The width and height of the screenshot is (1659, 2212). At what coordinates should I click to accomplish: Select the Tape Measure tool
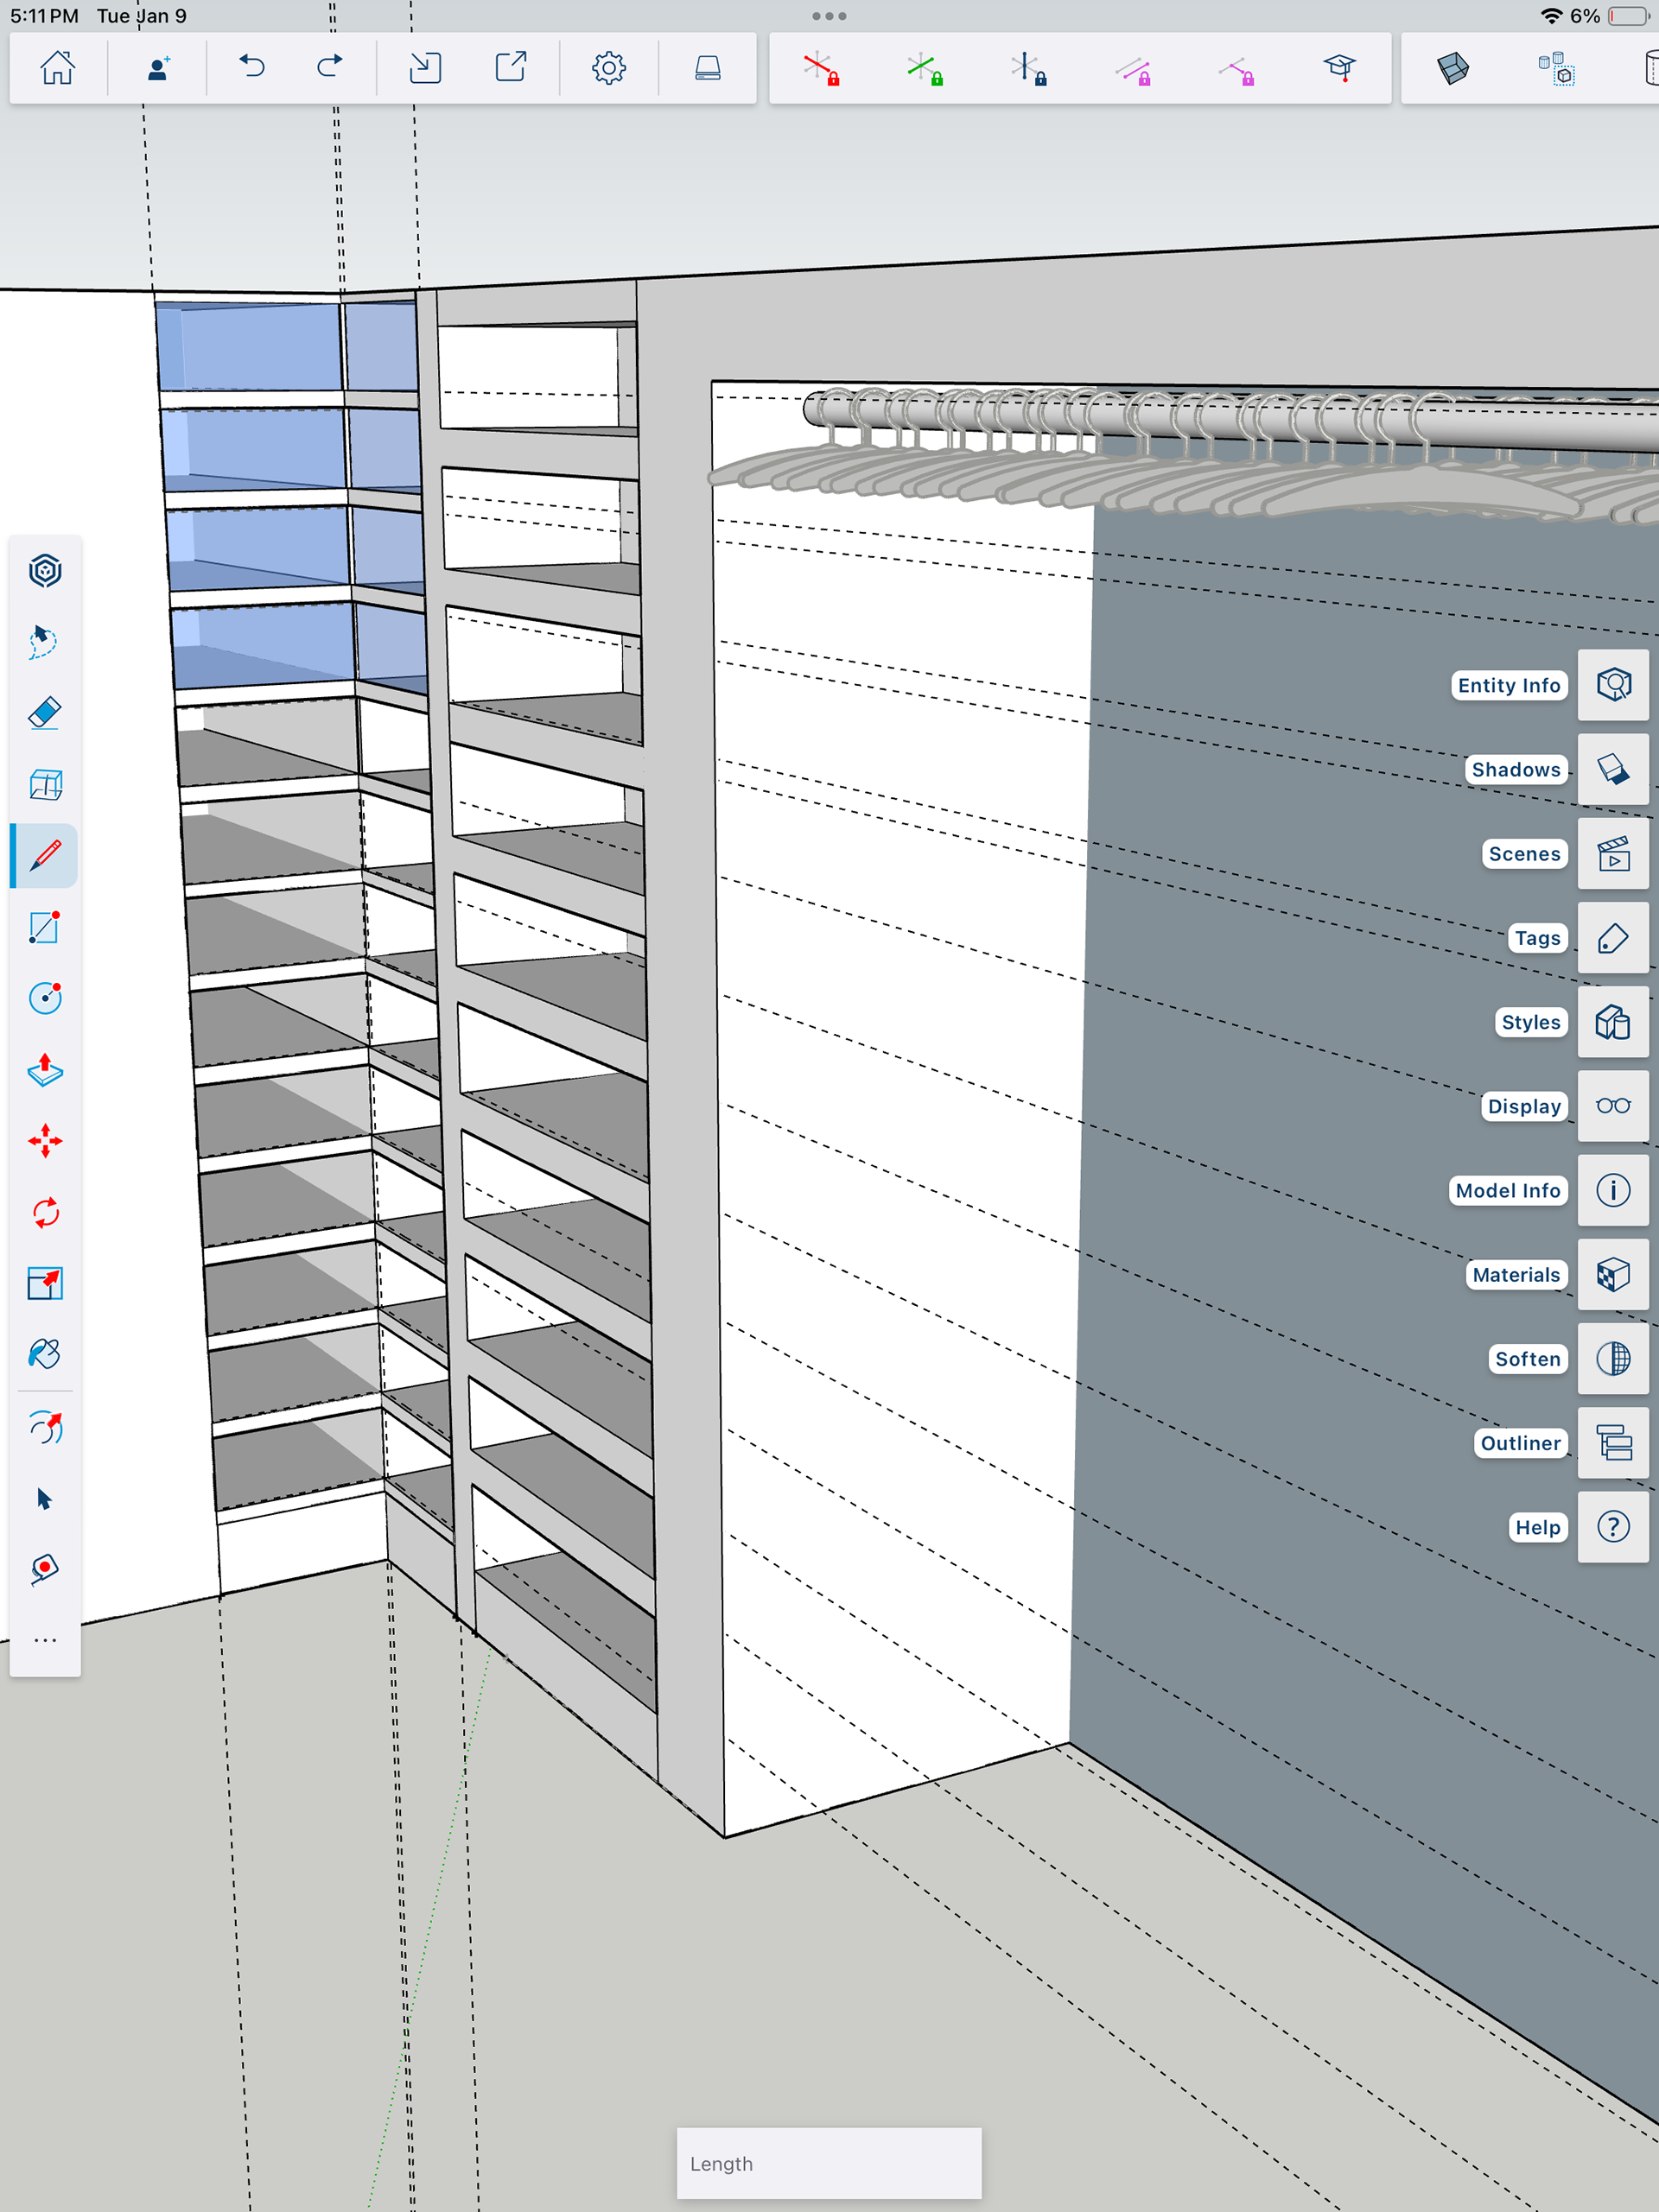point(45,1568)
